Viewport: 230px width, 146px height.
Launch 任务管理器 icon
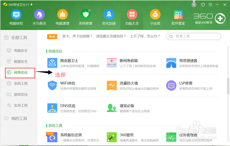pyautogui.click(x=171, y=137)
